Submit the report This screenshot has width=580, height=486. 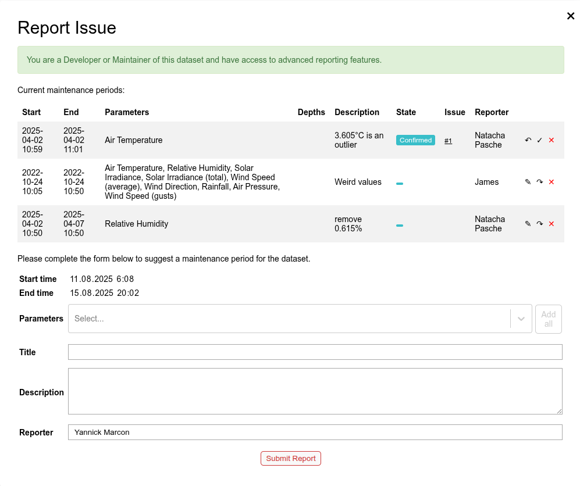291,458
